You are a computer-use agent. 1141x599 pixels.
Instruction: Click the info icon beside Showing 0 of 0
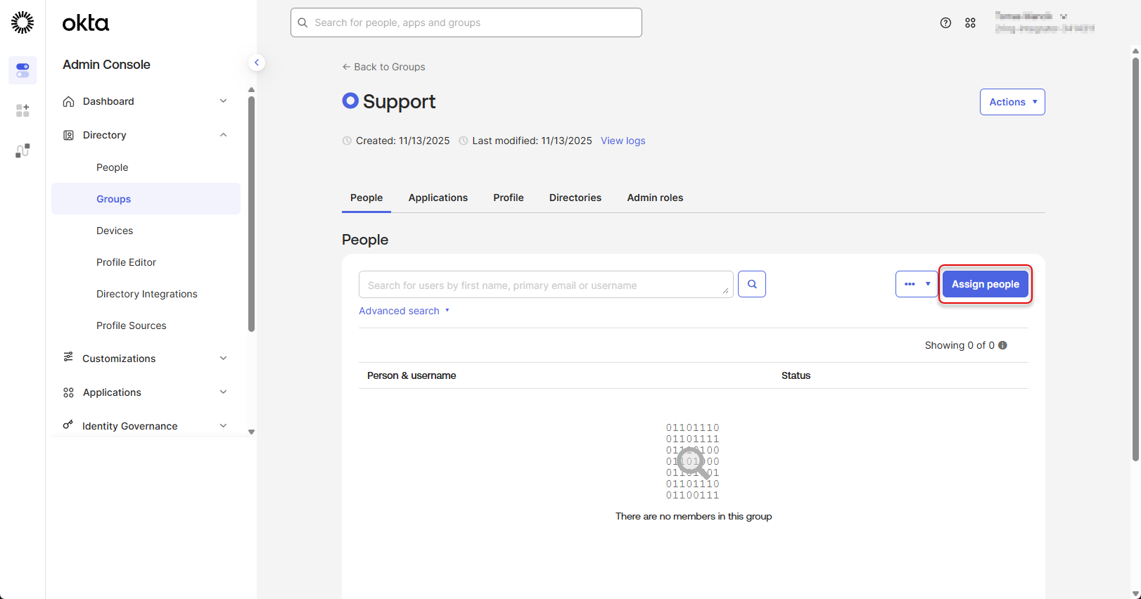pos(1002,345)
